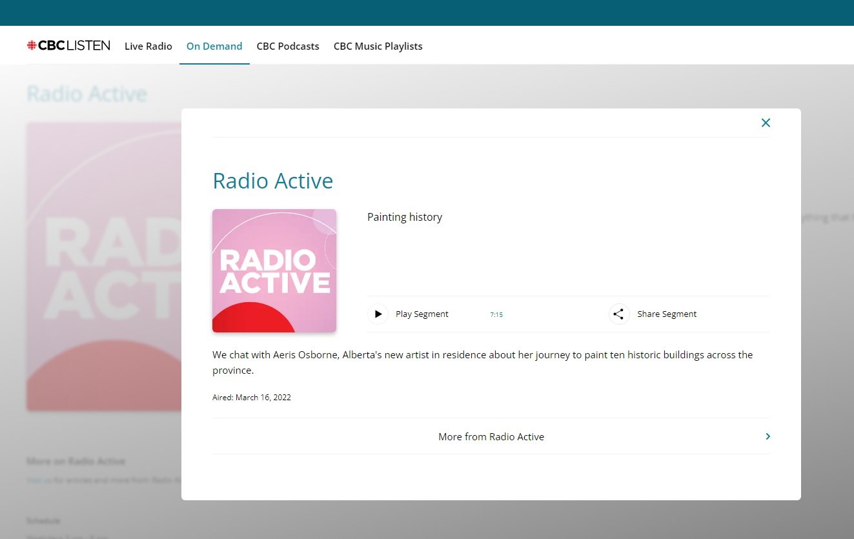Click the Share Segment text label
Image resolution: width=854 pixels, height=539 pixels.
(x=667, y=314)
